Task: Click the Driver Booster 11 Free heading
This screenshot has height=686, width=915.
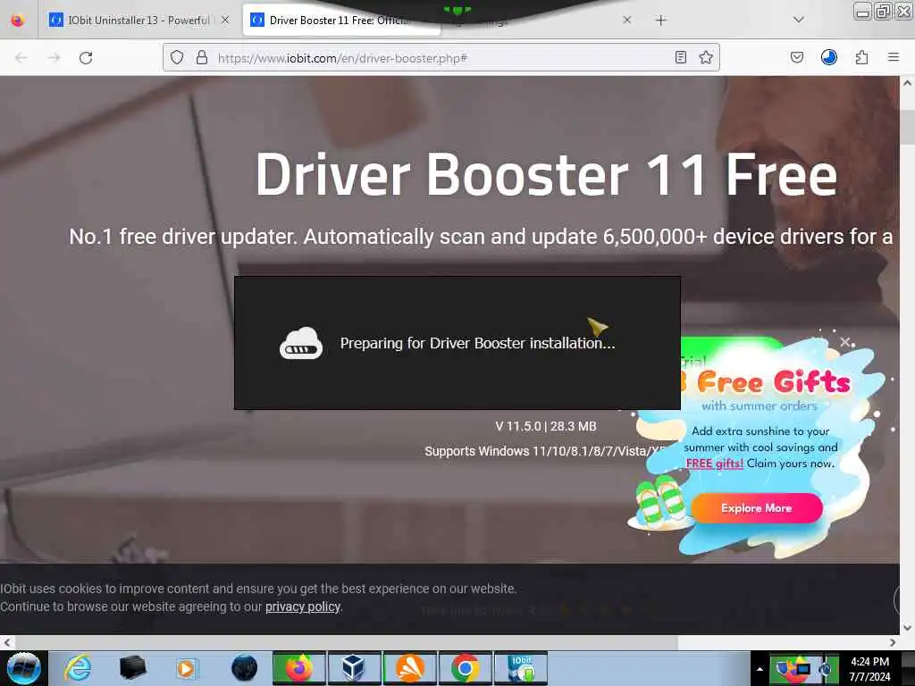Action: click(546, 174)
